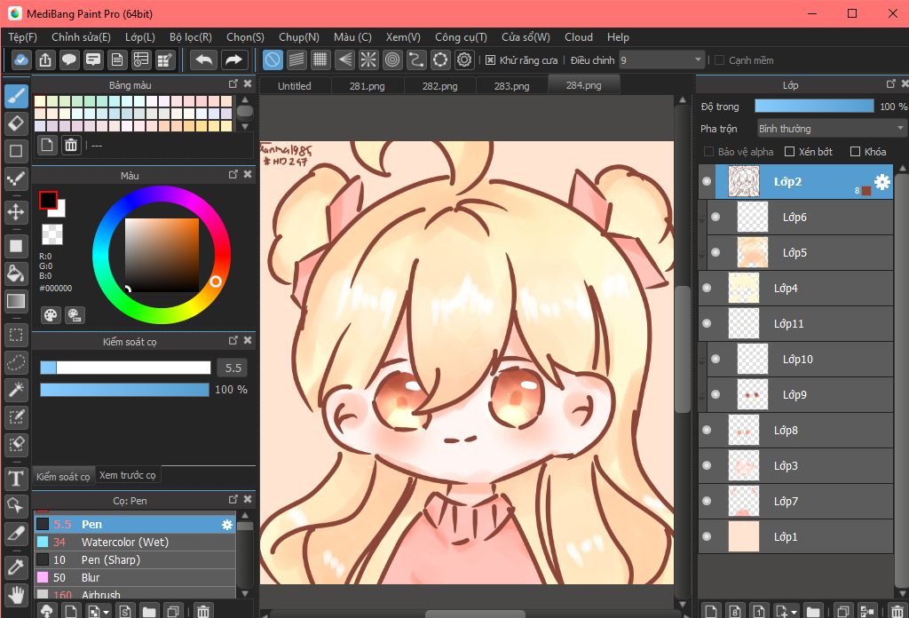Select the rectangular Select tool
The height and width of the screenshot is (618, 909).
pyautogui.click(x=16, y=335)
